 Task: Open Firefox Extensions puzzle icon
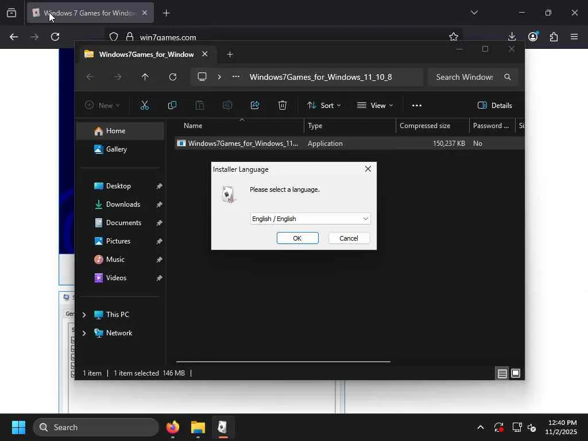[554, 37]
